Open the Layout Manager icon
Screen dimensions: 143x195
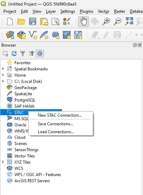tap(55, 21)
